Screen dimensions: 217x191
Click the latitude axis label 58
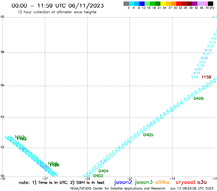(x=2, y=52)
